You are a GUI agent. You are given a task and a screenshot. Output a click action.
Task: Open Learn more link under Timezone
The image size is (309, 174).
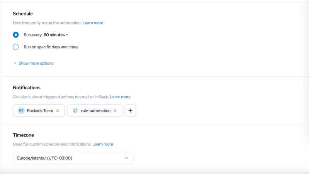pyautogui.click(x=103, y=144)
